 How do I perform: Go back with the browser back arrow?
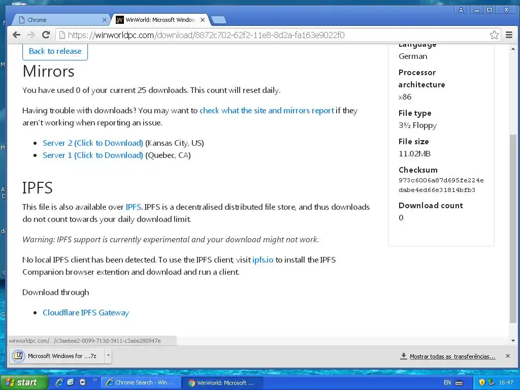[16, 35]
